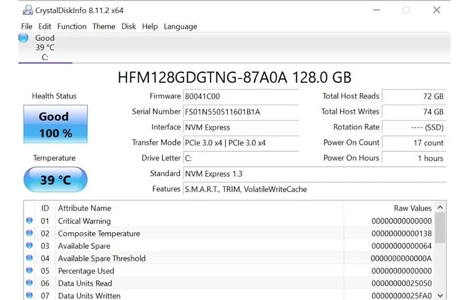Click the status orb for Data Units Read

(x=29, y=283)
